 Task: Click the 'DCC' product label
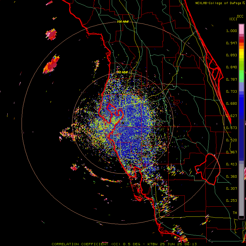coord(240,16)
